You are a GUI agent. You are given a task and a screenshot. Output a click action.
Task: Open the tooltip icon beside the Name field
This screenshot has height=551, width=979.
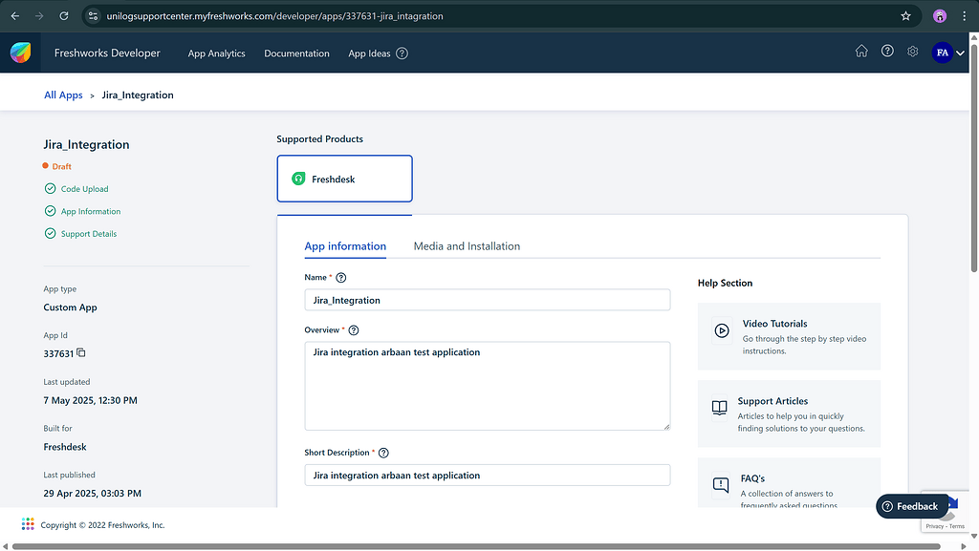[x=343, y=277]
